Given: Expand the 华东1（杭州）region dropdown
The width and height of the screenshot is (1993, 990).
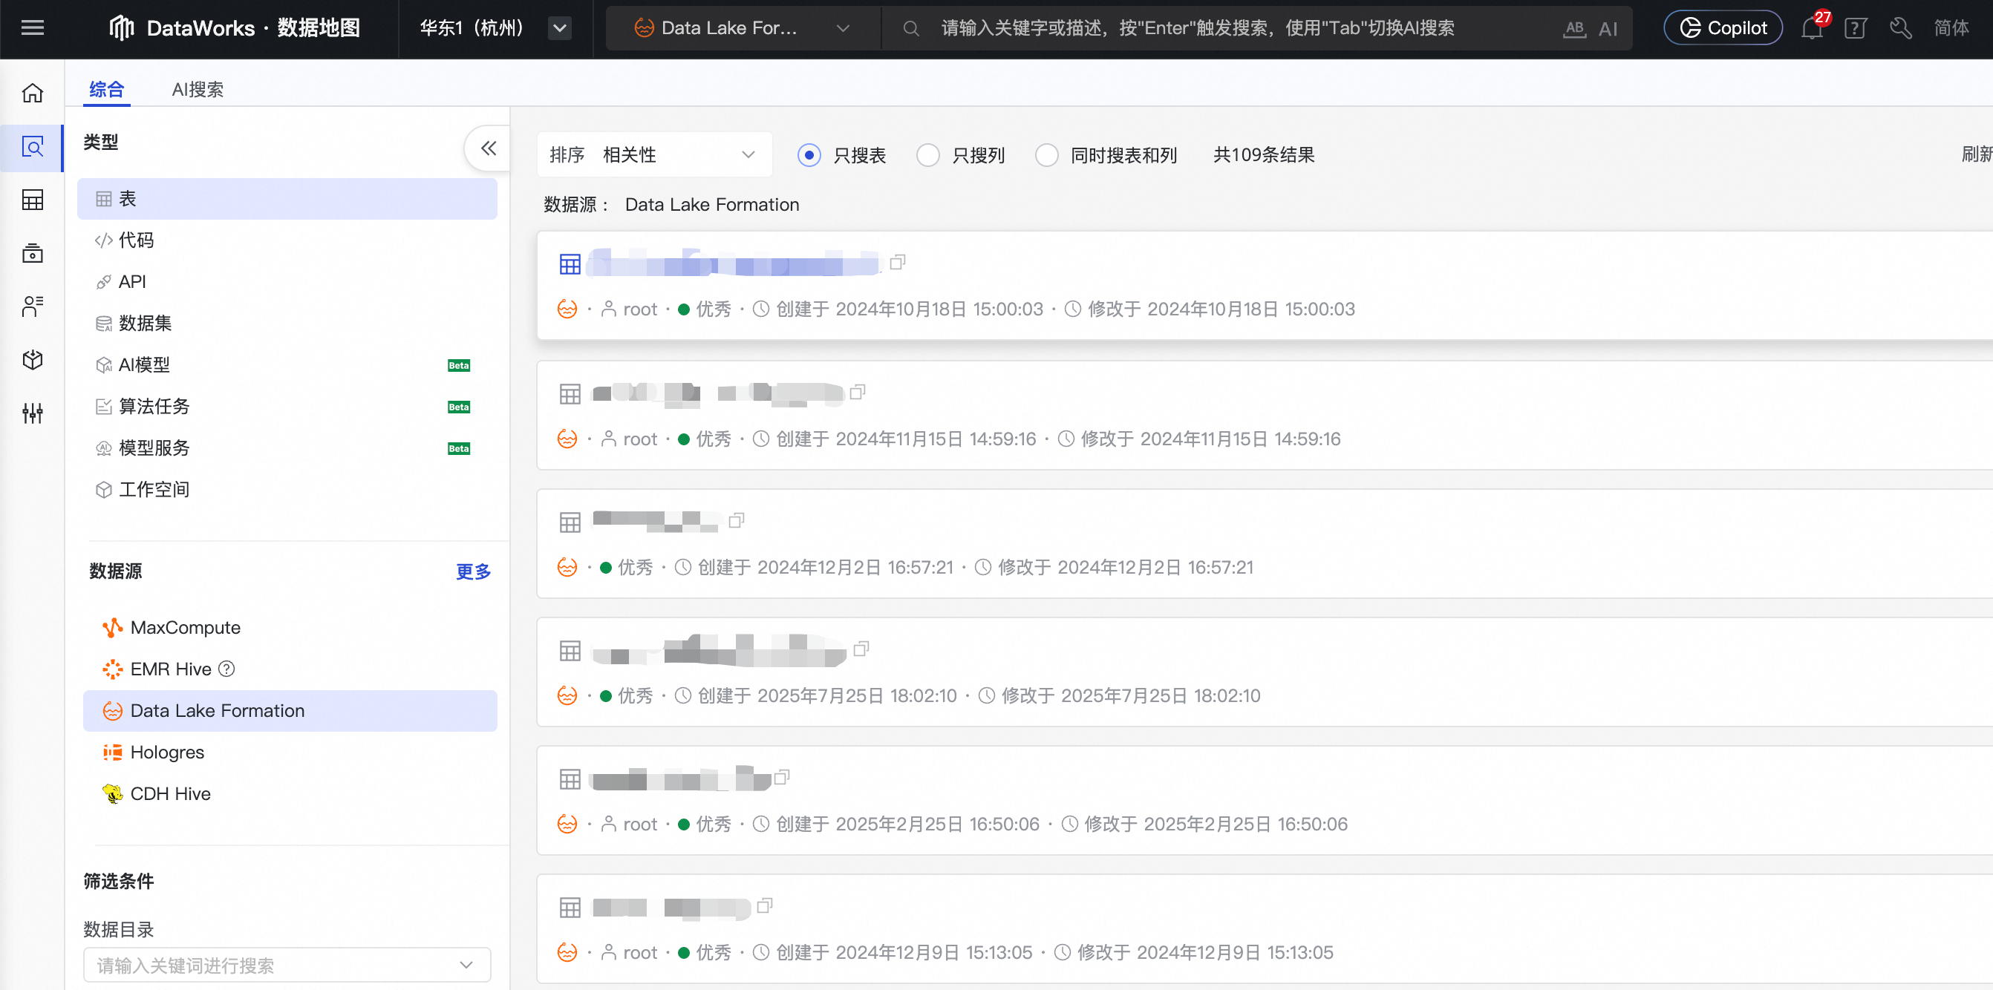Looking at the screenshot, I should click(559, 29).
